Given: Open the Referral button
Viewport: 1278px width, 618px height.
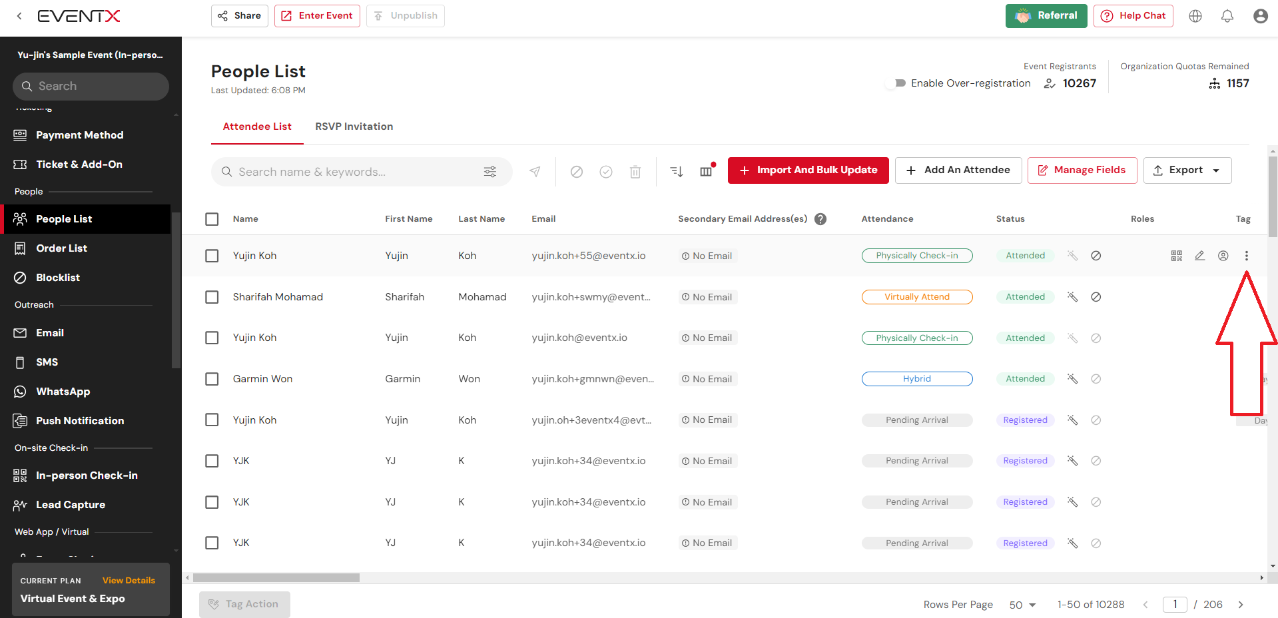Looking at the screenshot, I should click(1046, 16).
